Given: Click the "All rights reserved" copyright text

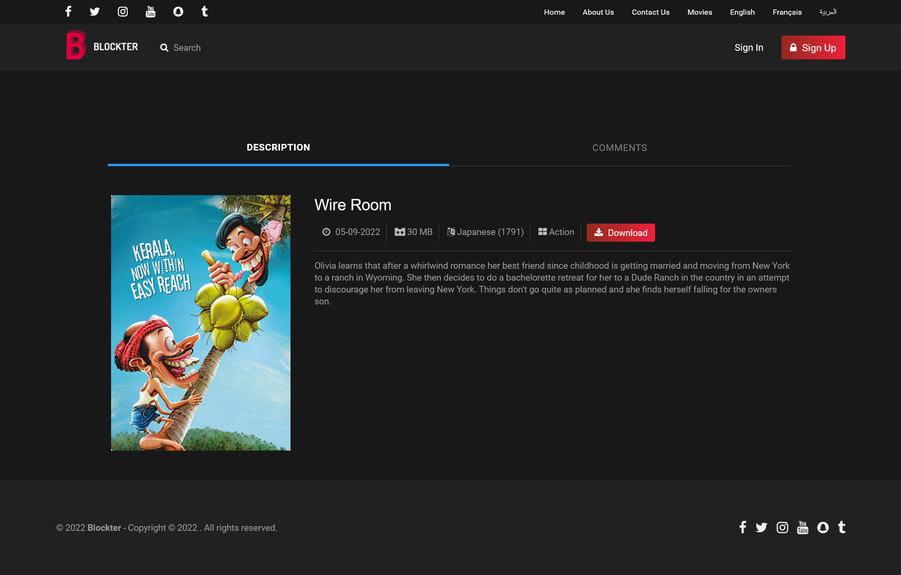Looking at the screenshot, I should 241,528.
